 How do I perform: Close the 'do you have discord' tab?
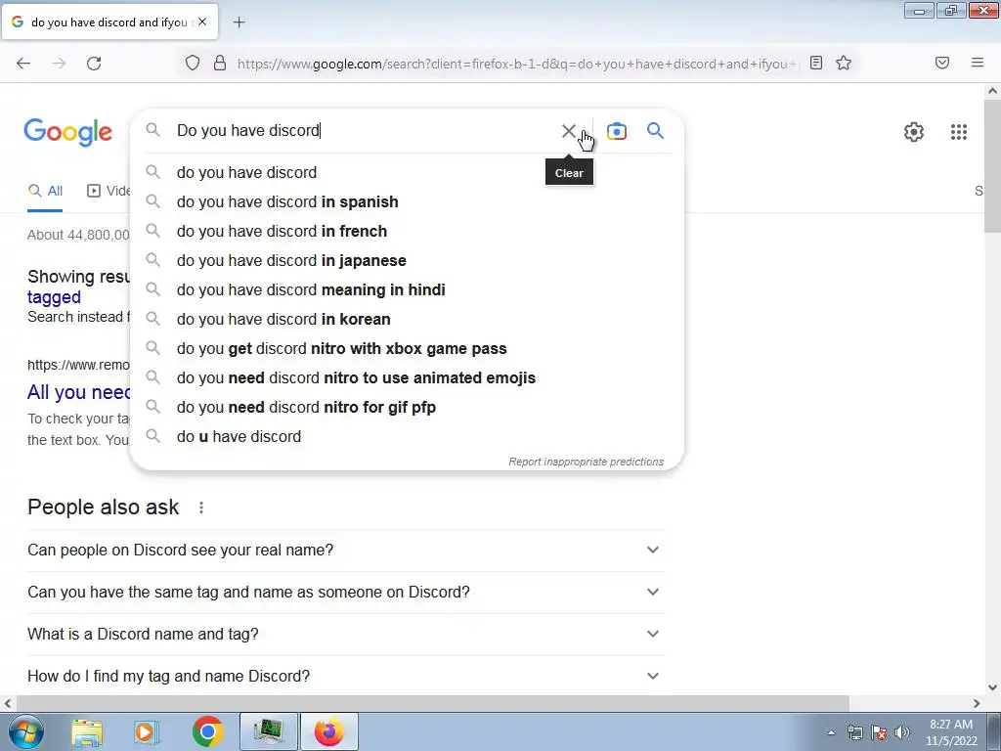click(x=202, y=22)
